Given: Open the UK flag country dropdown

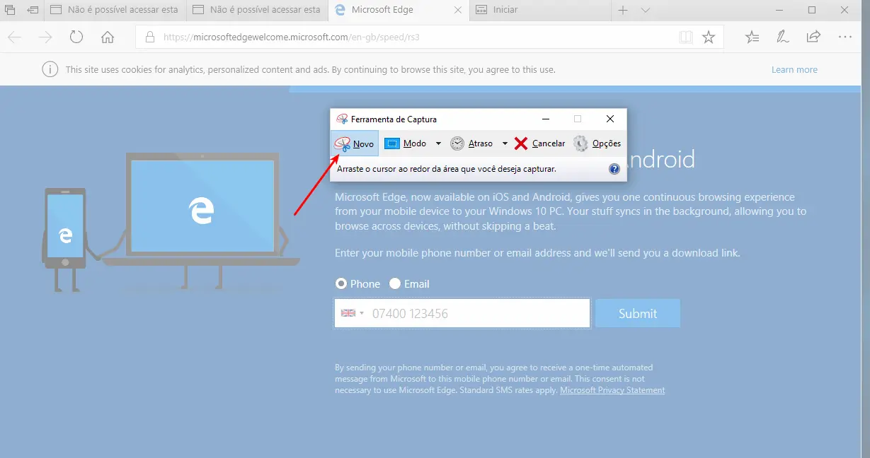Looking at the screenshot, I should tap(352, 313).
